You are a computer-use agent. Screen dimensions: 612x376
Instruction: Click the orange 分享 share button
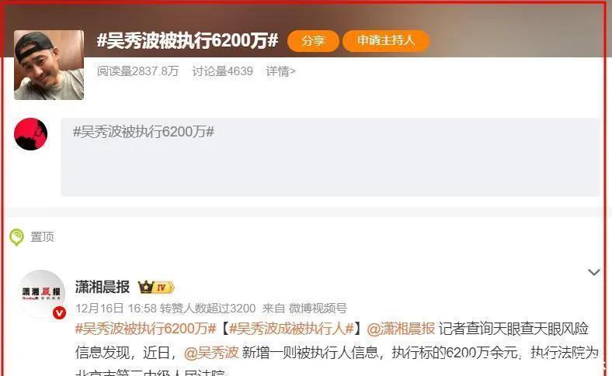(313, 40)
